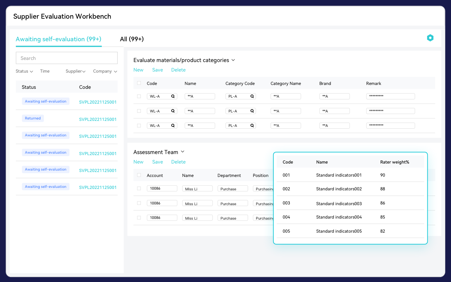Check the first materials row checkbox
The width and height of the screenshot is (451, 282).
tap(139, 96)
